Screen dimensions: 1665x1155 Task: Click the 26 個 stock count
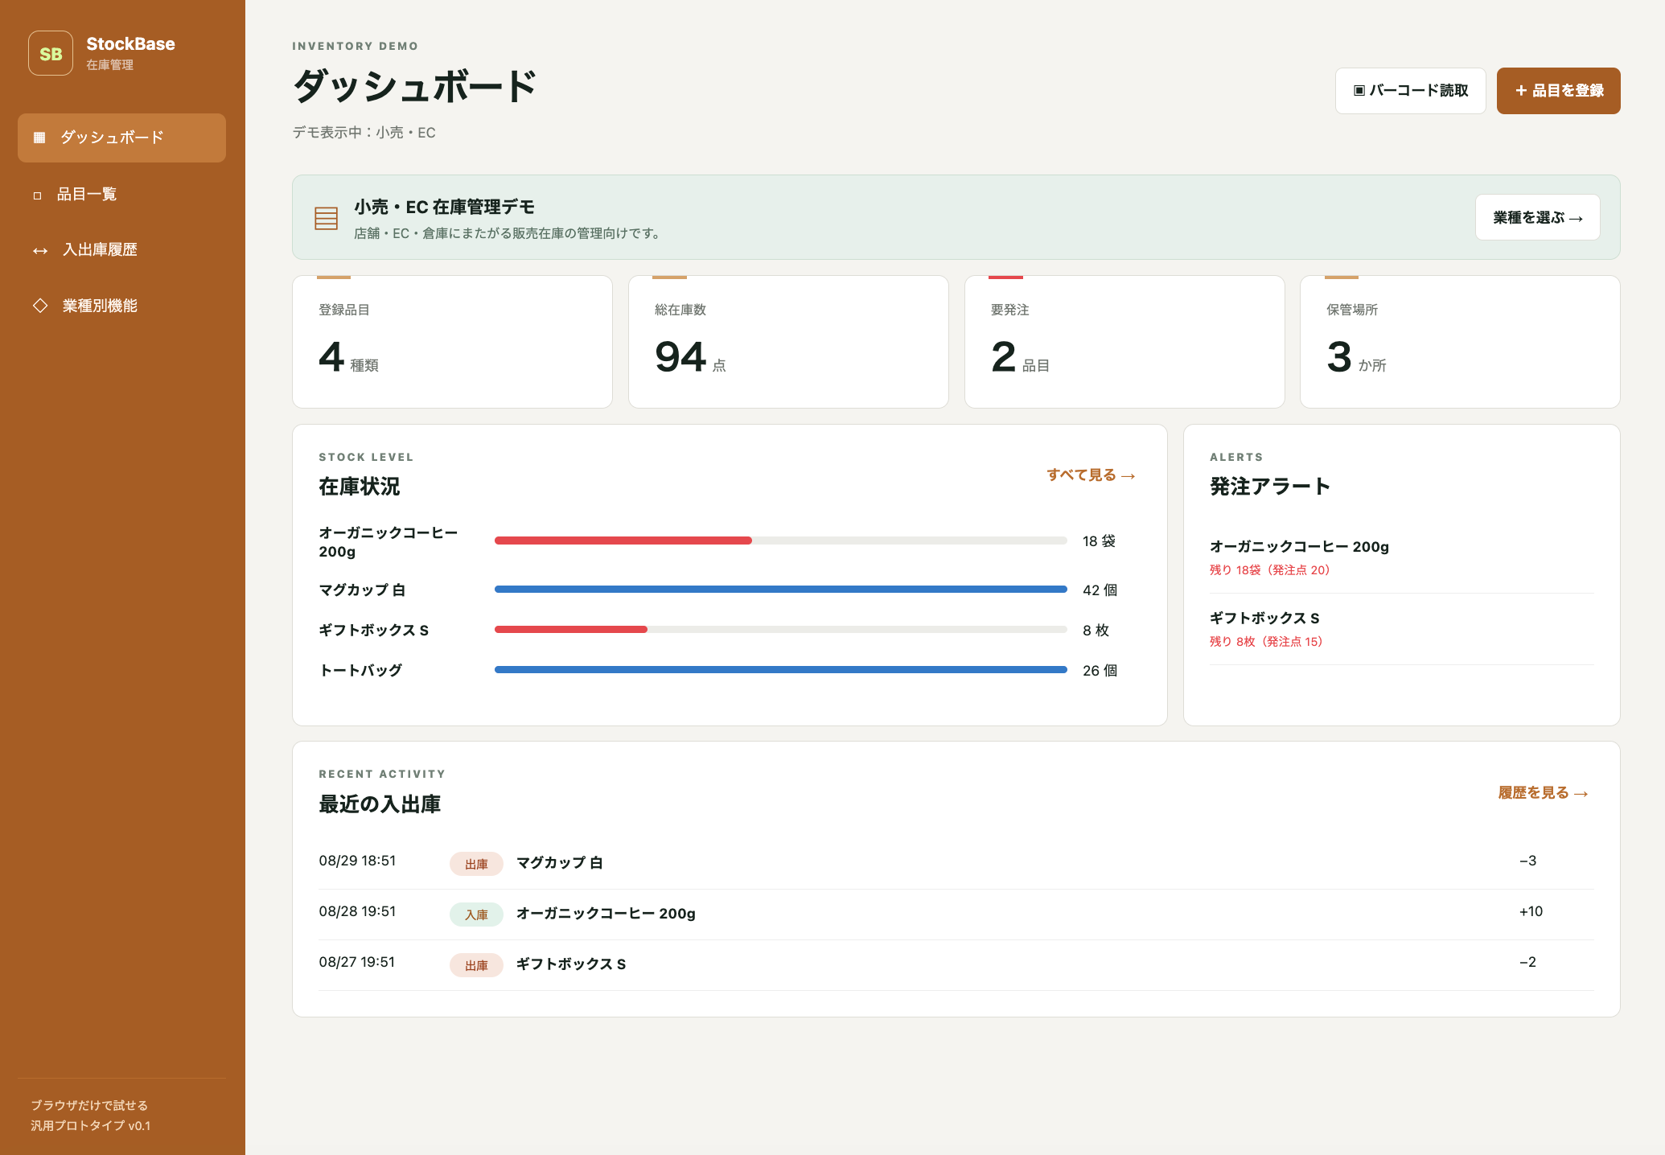[1100, 670]
